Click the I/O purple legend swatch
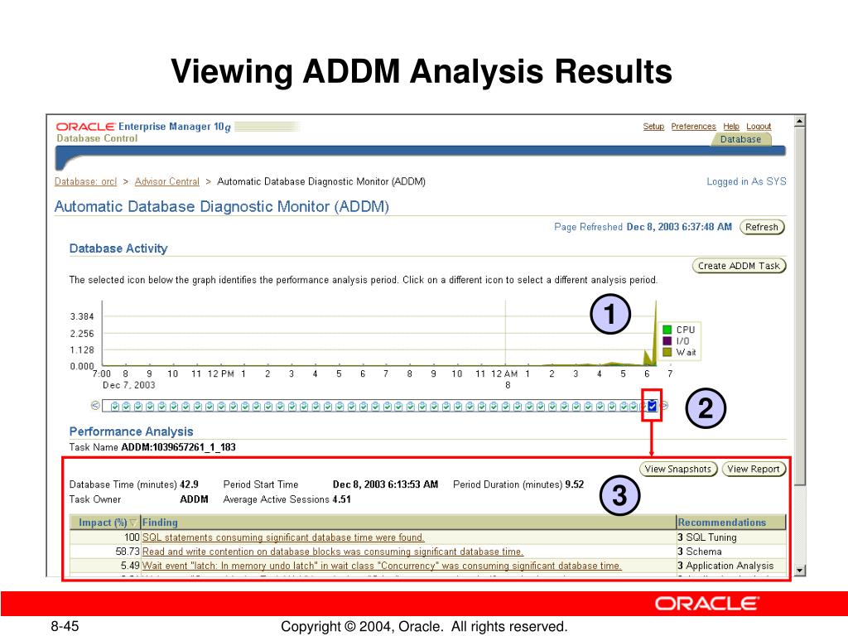This screenshot has height=636, width=848. pos(667,340)
